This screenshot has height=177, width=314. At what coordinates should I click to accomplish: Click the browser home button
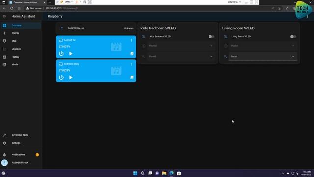pos(19,8)
